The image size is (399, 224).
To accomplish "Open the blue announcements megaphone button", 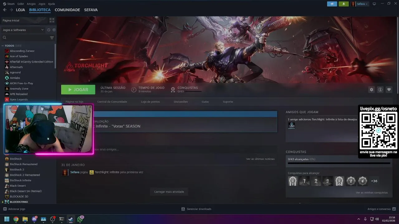I will click(x=332, y=4).
